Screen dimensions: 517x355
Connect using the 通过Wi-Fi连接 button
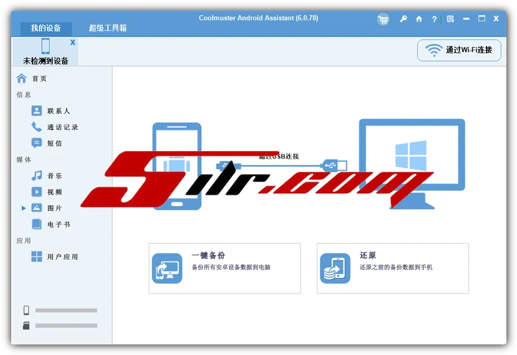click(x=459, y=50)
